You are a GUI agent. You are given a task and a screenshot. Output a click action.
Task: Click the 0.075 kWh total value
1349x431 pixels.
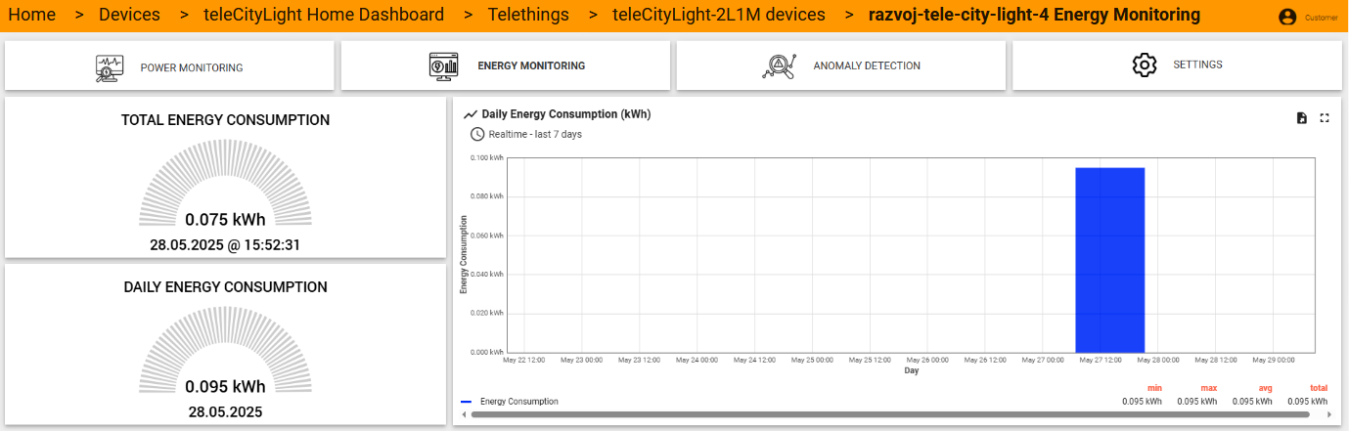(225, 219)
